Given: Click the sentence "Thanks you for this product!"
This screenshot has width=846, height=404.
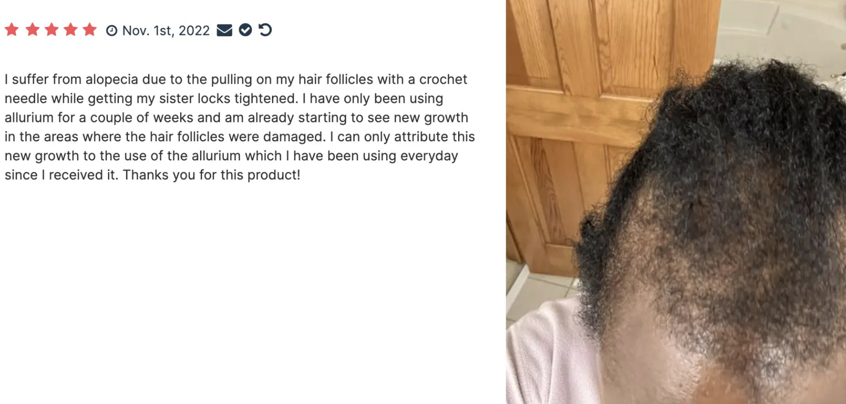Looking at the screenshot, I should [211, 174].
